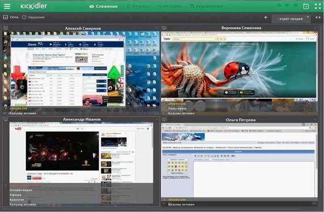Close the отдел продаж tab
324x212 pixels.
point(308,17)
